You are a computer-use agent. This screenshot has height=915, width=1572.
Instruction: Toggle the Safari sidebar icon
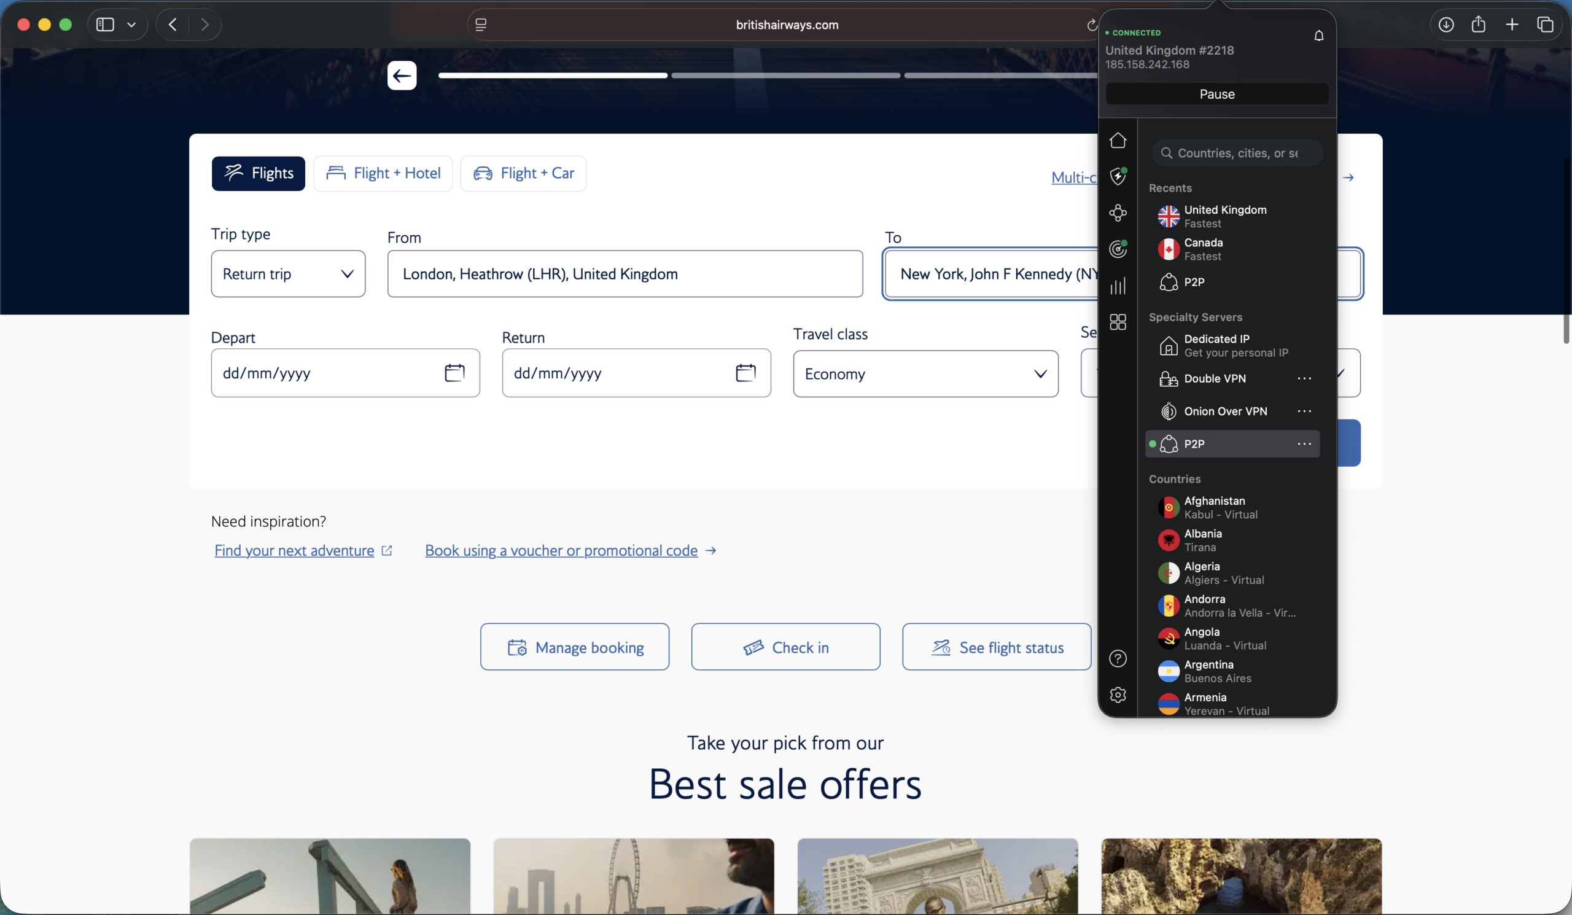(105, 25)
